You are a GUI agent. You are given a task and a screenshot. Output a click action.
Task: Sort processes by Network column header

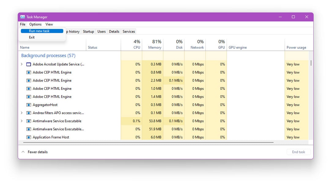coord(195,45)
